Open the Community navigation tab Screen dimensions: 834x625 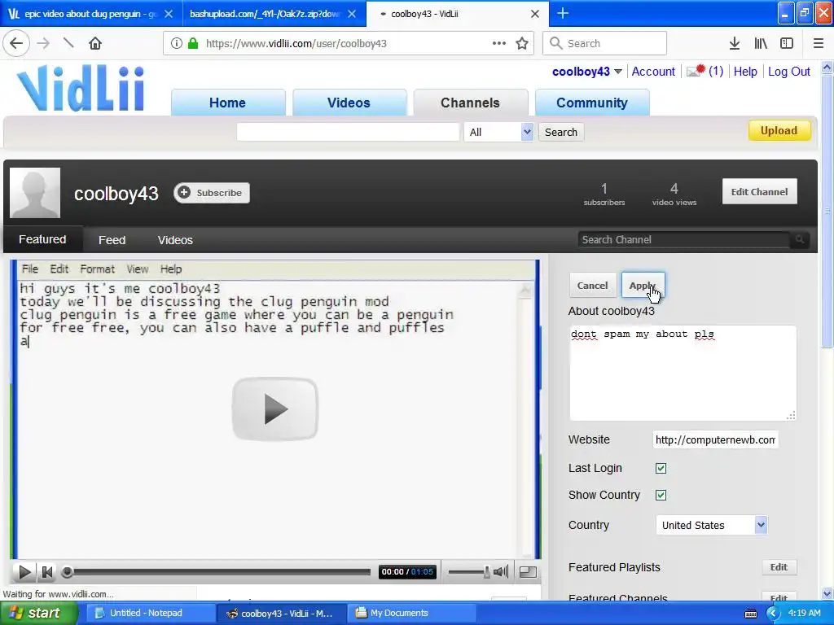(x=592, y=103)
